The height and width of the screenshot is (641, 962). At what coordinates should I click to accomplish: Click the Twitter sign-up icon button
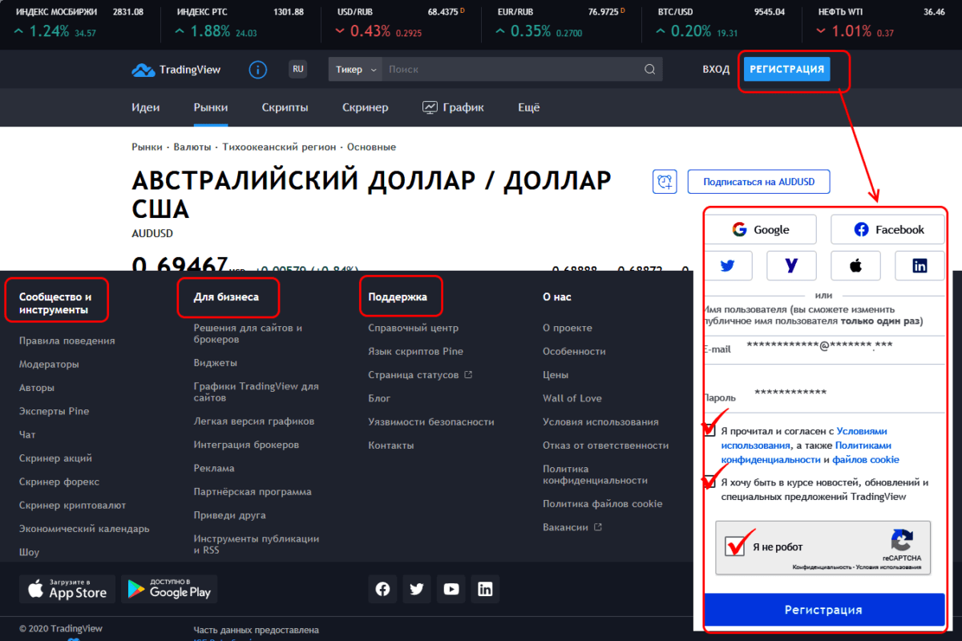pyautogui.click(x=727, y=266)
